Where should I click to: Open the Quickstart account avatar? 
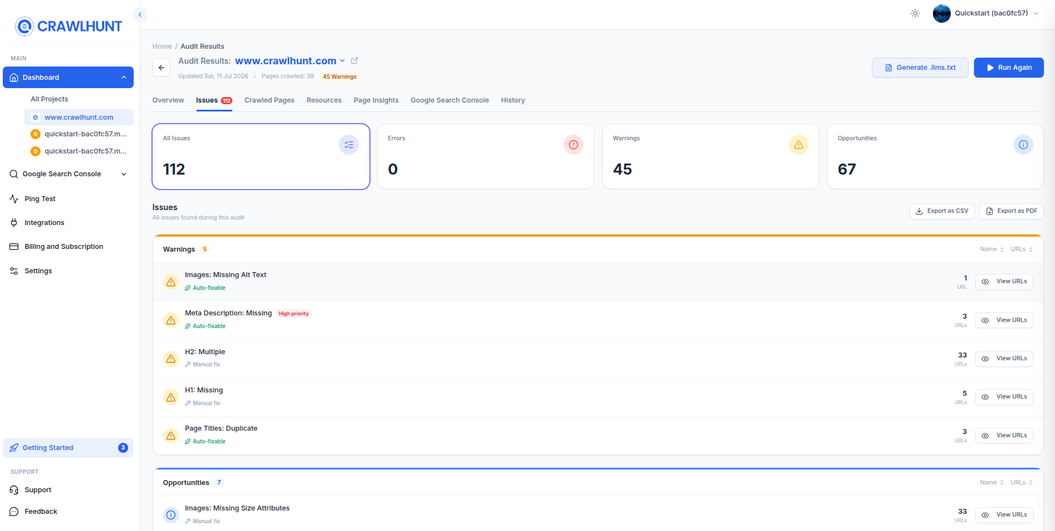(x=941, y=13)
